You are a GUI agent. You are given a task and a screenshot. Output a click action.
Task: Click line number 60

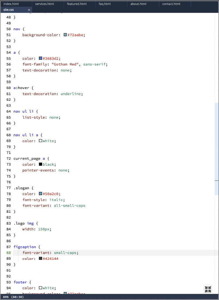coord(8,88)
